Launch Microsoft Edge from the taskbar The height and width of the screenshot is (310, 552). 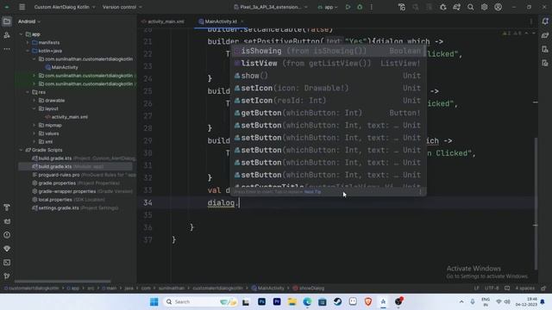click(307, 302)
